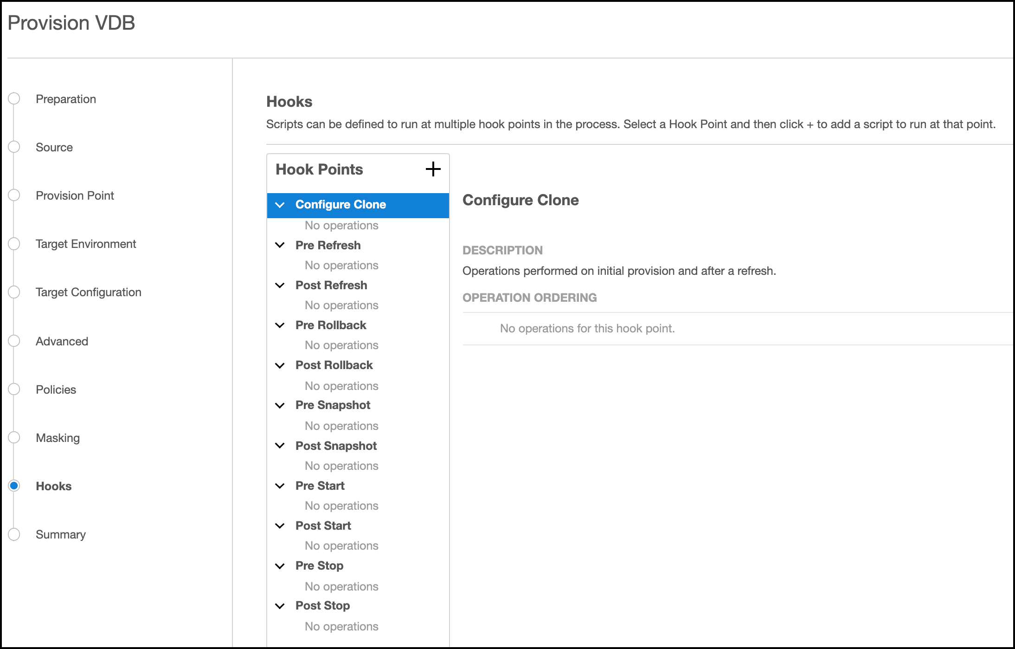Select the Source step radio circle
The width and height of the screenshot is (1015, 649).
14,147
